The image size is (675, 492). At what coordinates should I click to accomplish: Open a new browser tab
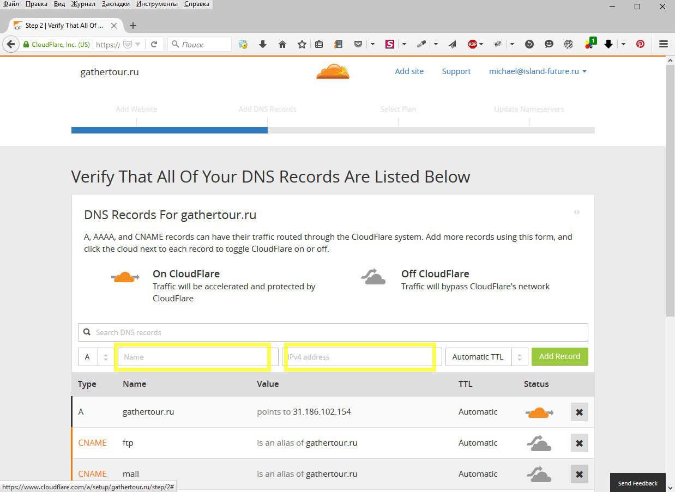pos(133,26)
